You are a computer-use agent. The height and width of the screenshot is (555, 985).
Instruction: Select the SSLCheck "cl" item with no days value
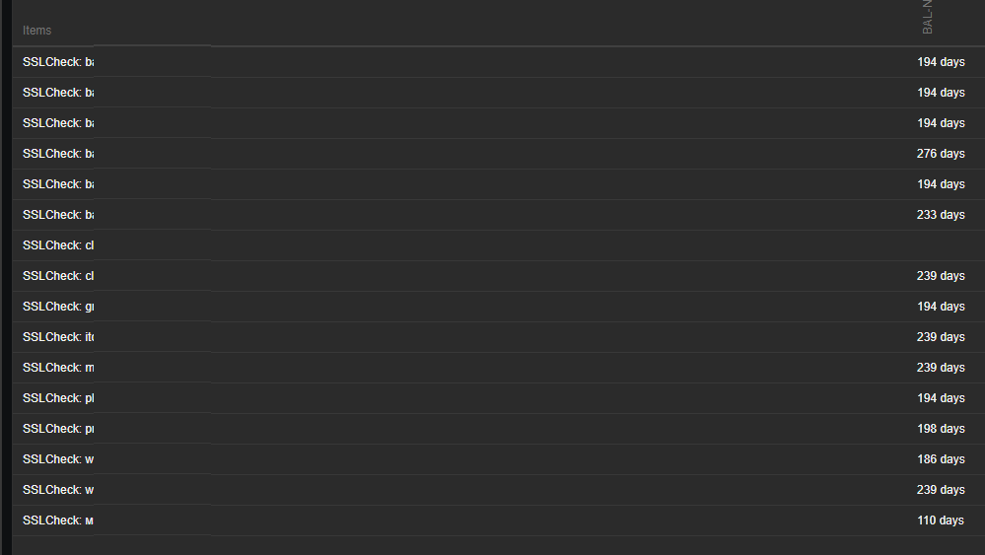[58, 245]
